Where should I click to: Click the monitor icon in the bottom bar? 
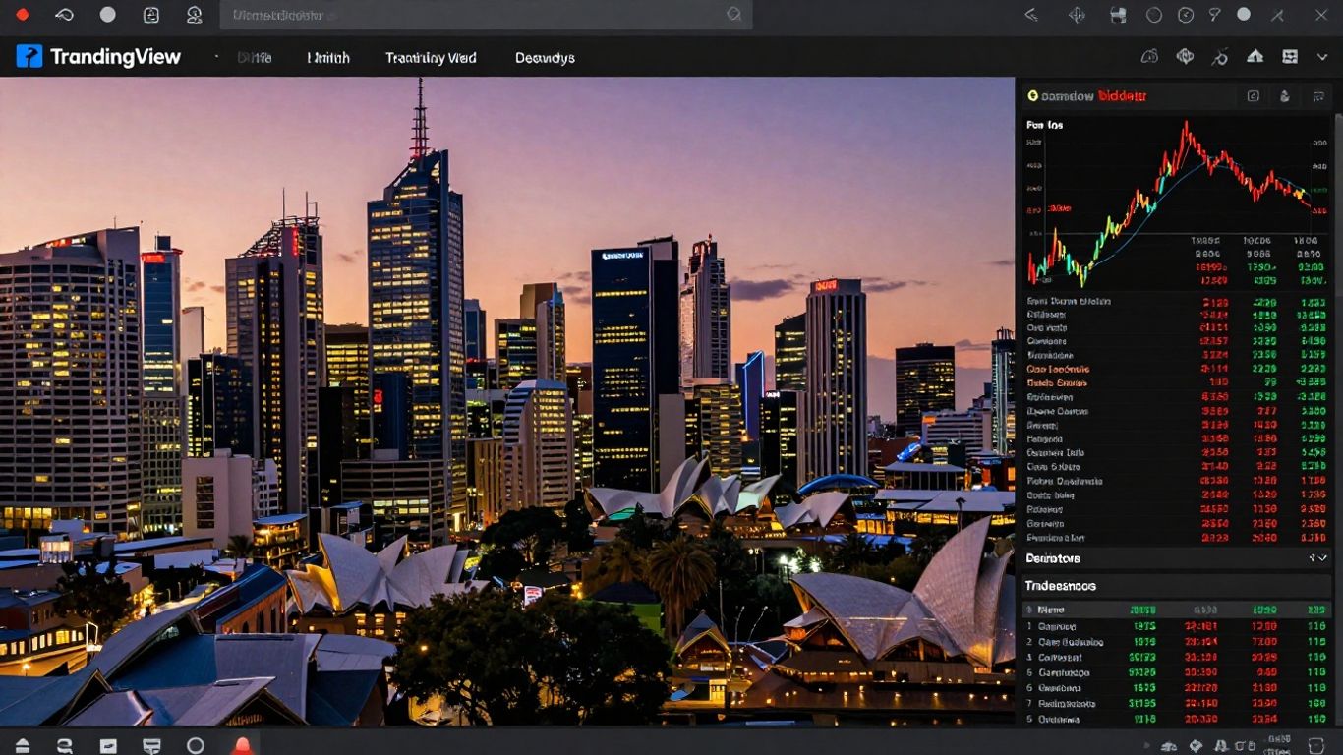(151, 745)
